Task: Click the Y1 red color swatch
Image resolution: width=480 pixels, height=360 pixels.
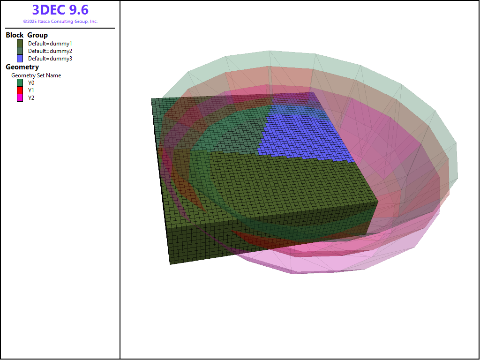Action: pos(20,90)
